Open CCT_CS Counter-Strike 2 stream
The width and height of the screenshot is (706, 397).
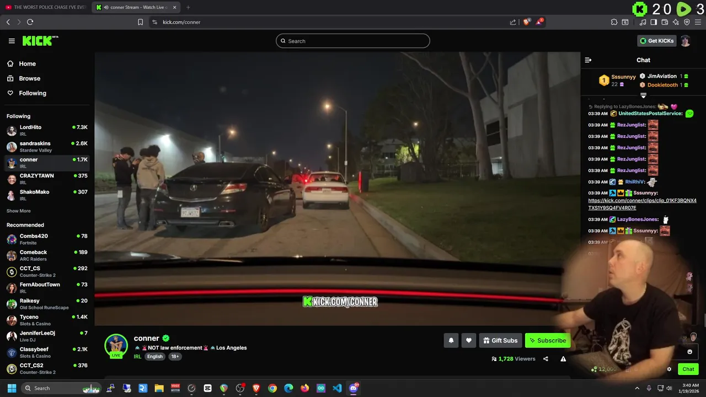(x=47, y=271)
